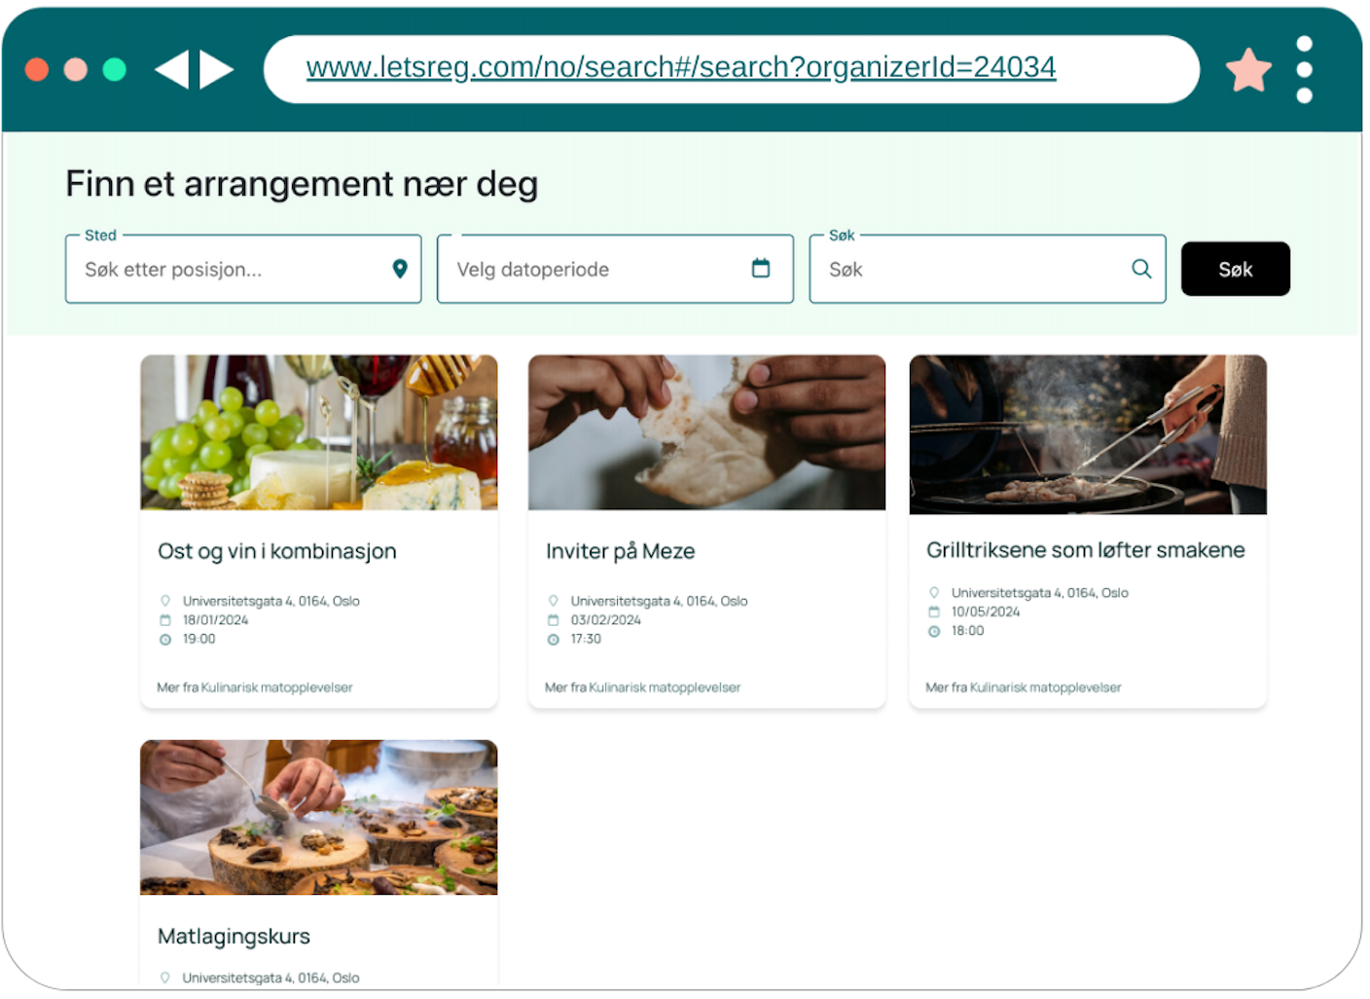Viewport: 1370px width, 999px height.
Task: Focus the Søk text input
Action: 988,269
